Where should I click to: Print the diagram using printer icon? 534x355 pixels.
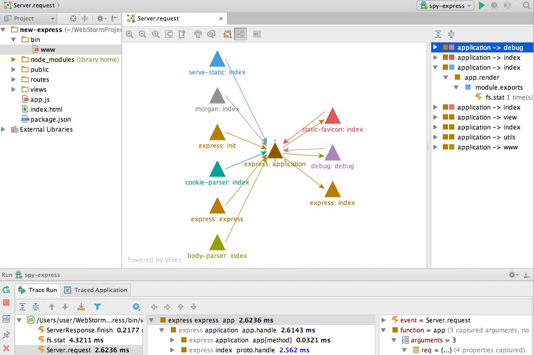(198, 35)
